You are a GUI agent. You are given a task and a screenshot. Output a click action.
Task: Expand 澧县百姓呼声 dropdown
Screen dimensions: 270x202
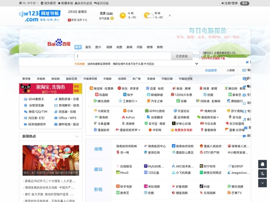click(139, 130)
